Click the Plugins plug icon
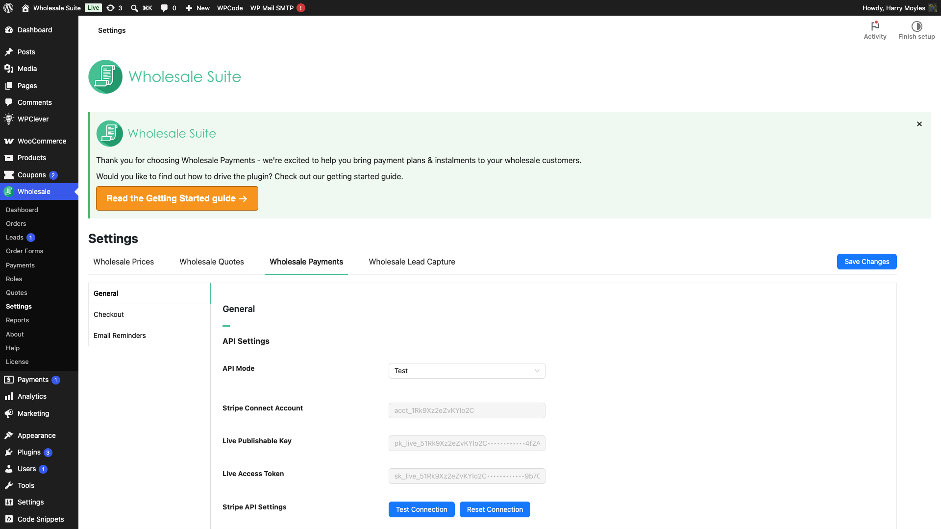The width and height of the screenshot is (941, 529). pos(9,452)
